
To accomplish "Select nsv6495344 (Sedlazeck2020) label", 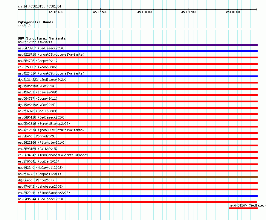I will click(x=41, y=199).
